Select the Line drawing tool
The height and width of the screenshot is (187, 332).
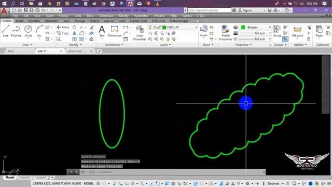coord(6,31)
